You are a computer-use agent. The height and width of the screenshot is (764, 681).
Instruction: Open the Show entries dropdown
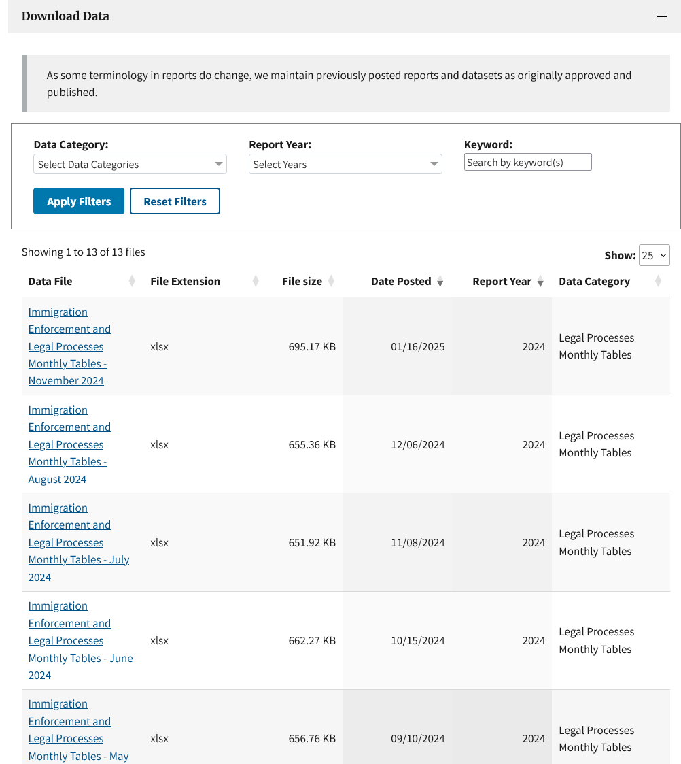coord(654,255)
